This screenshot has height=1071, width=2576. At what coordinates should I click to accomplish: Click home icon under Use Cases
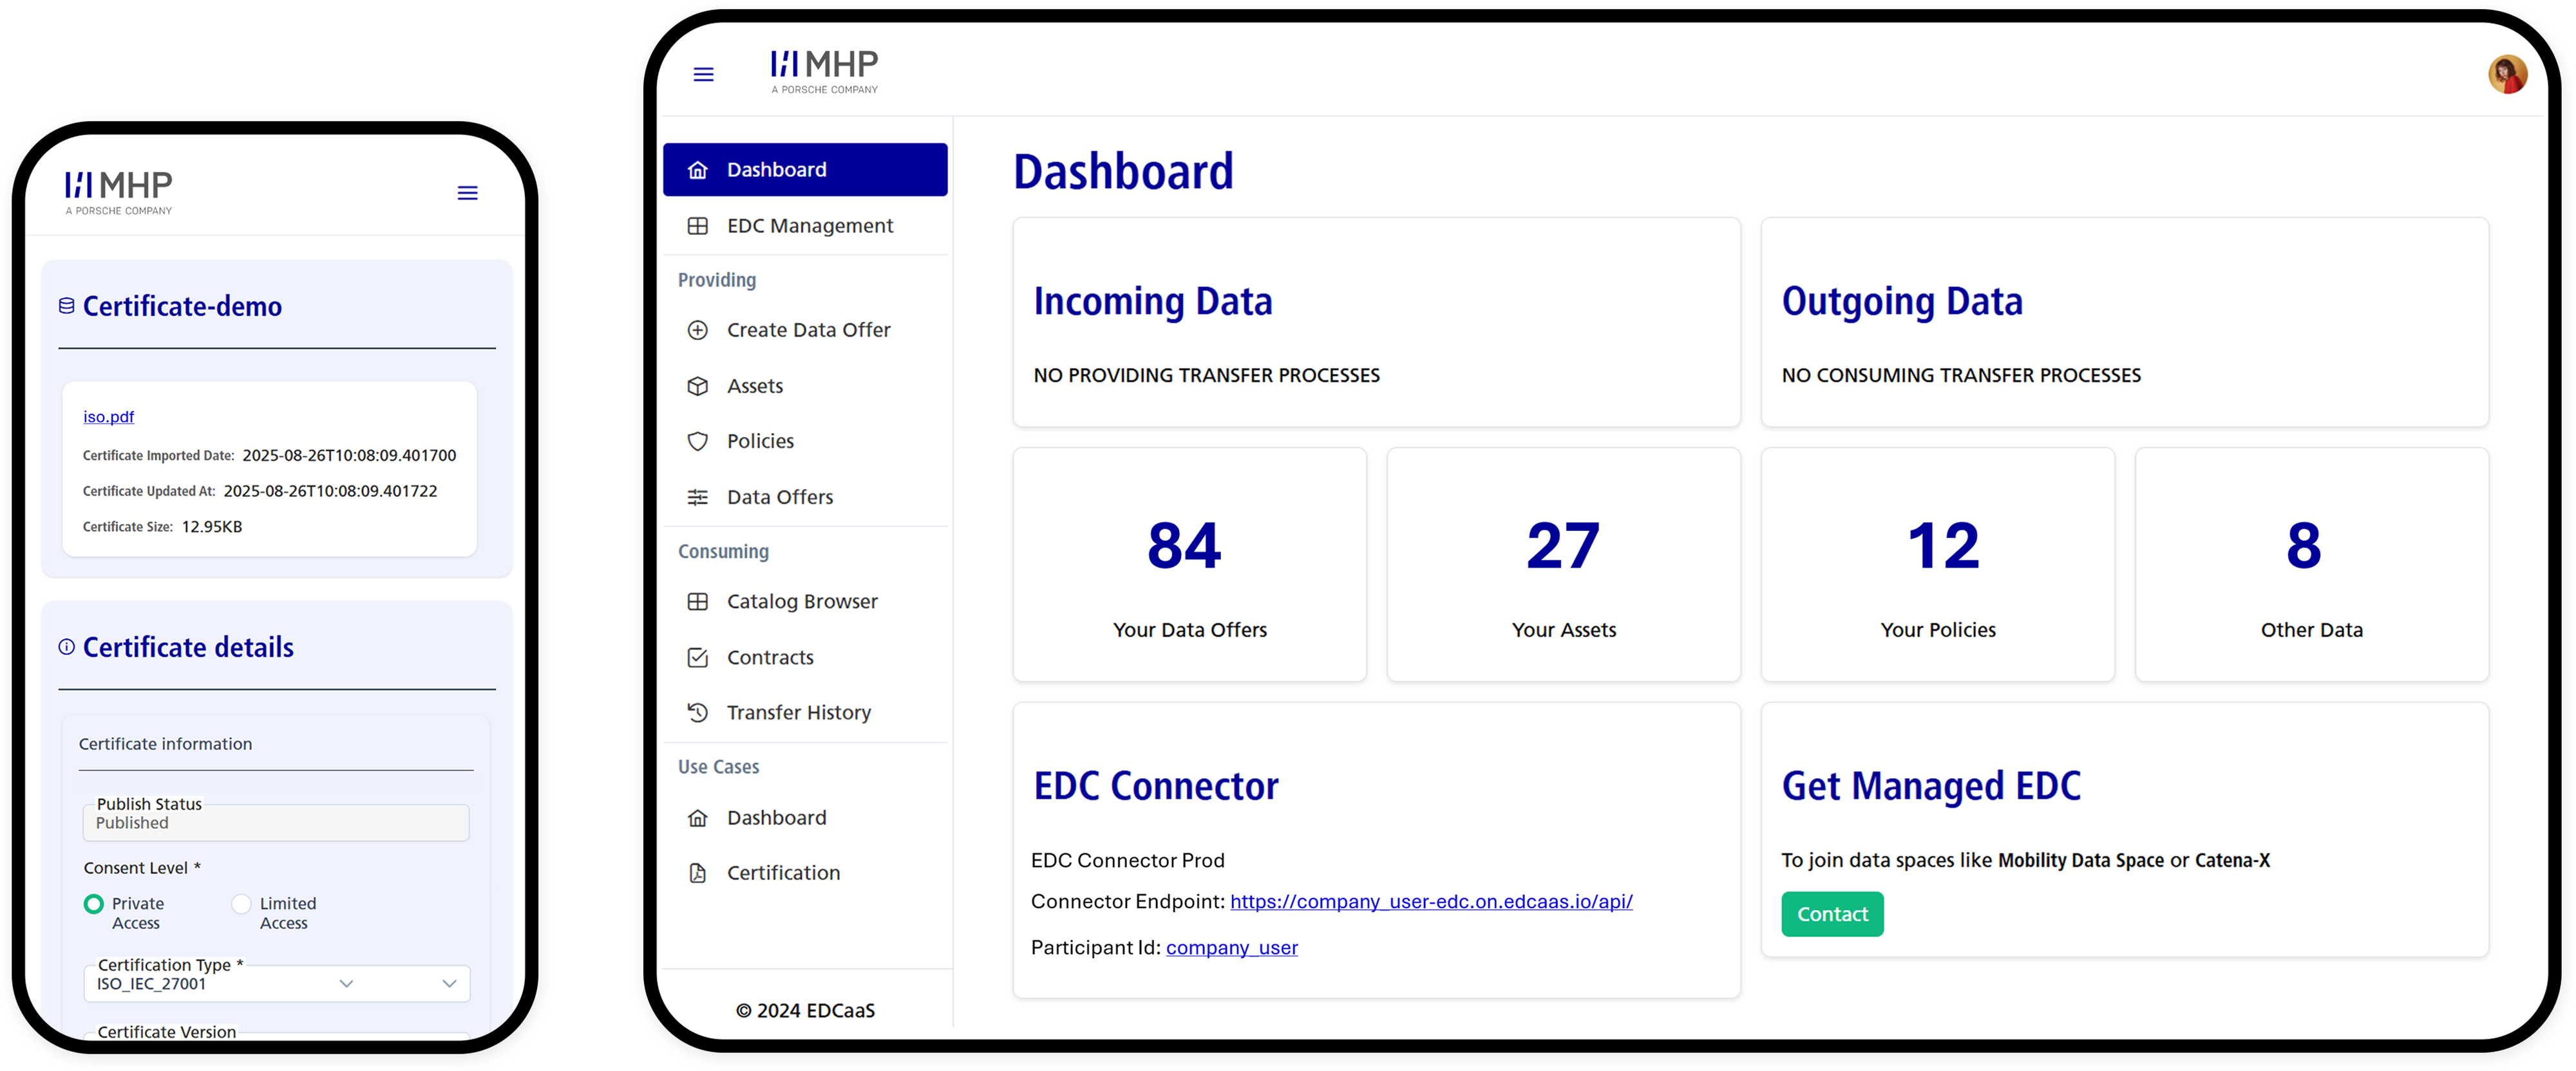coord(698,817)
